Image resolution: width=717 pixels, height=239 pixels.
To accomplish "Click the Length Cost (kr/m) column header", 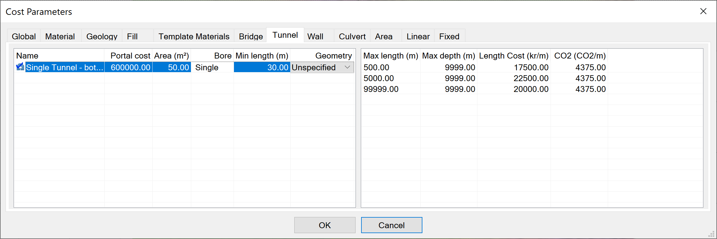I will point(513,56).
